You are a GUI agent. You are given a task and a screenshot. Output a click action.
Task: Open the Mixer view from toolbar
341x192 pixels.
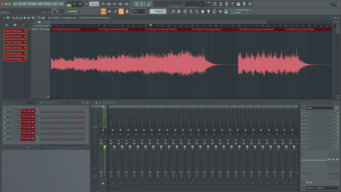191,11
